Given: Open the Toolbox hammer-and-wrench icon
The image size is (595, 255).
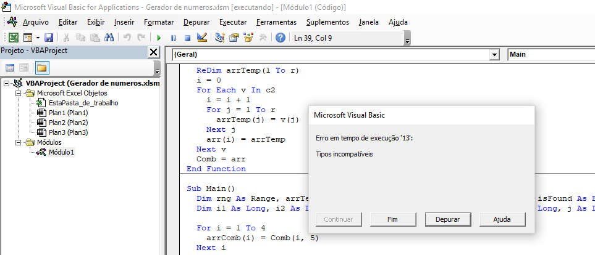Looking at the screenshot, I should (263, 38).
